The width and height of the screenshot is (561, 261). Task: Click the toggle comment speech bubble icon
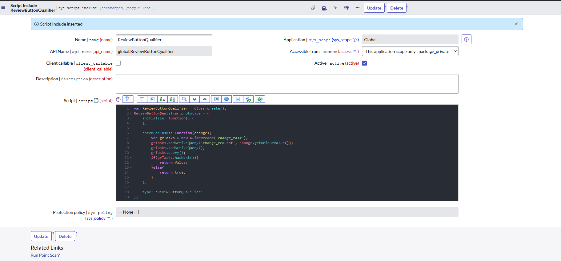point(142,99)
